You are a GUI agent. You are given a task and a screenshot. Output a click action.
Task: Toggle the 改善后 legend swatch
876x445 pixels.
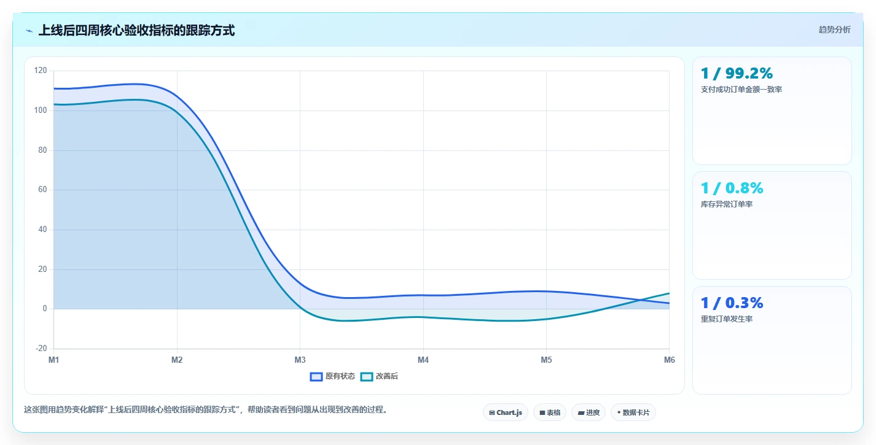[x=367, y=376]
